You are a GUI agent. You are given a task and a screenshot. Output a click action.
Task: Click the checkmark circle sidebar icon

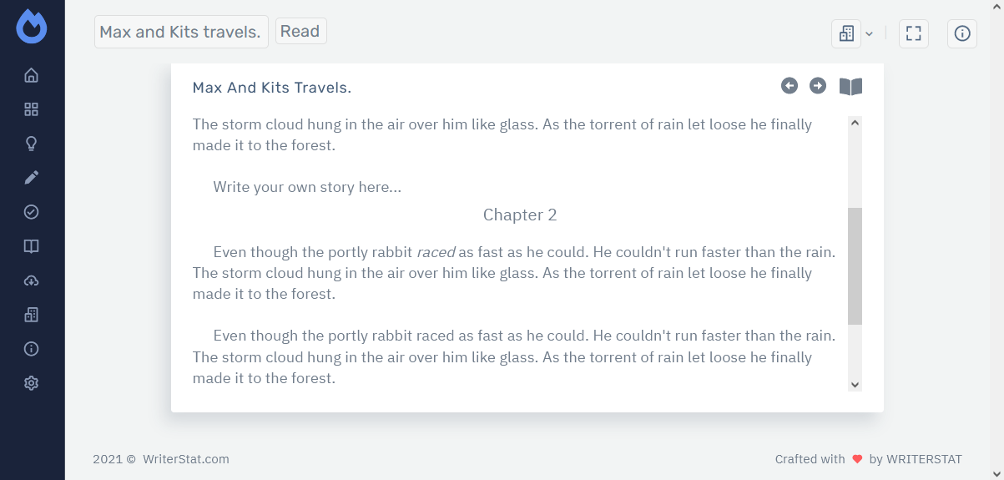32,212
